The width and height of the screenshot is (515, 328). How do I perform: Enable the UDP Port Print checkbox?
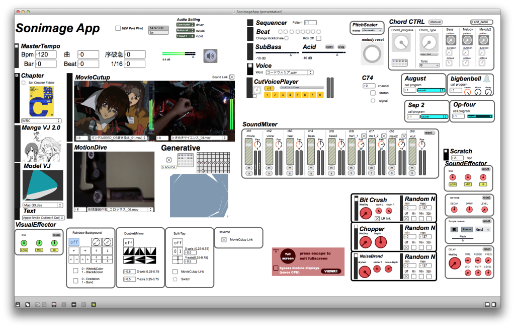(x=118, y=29)
